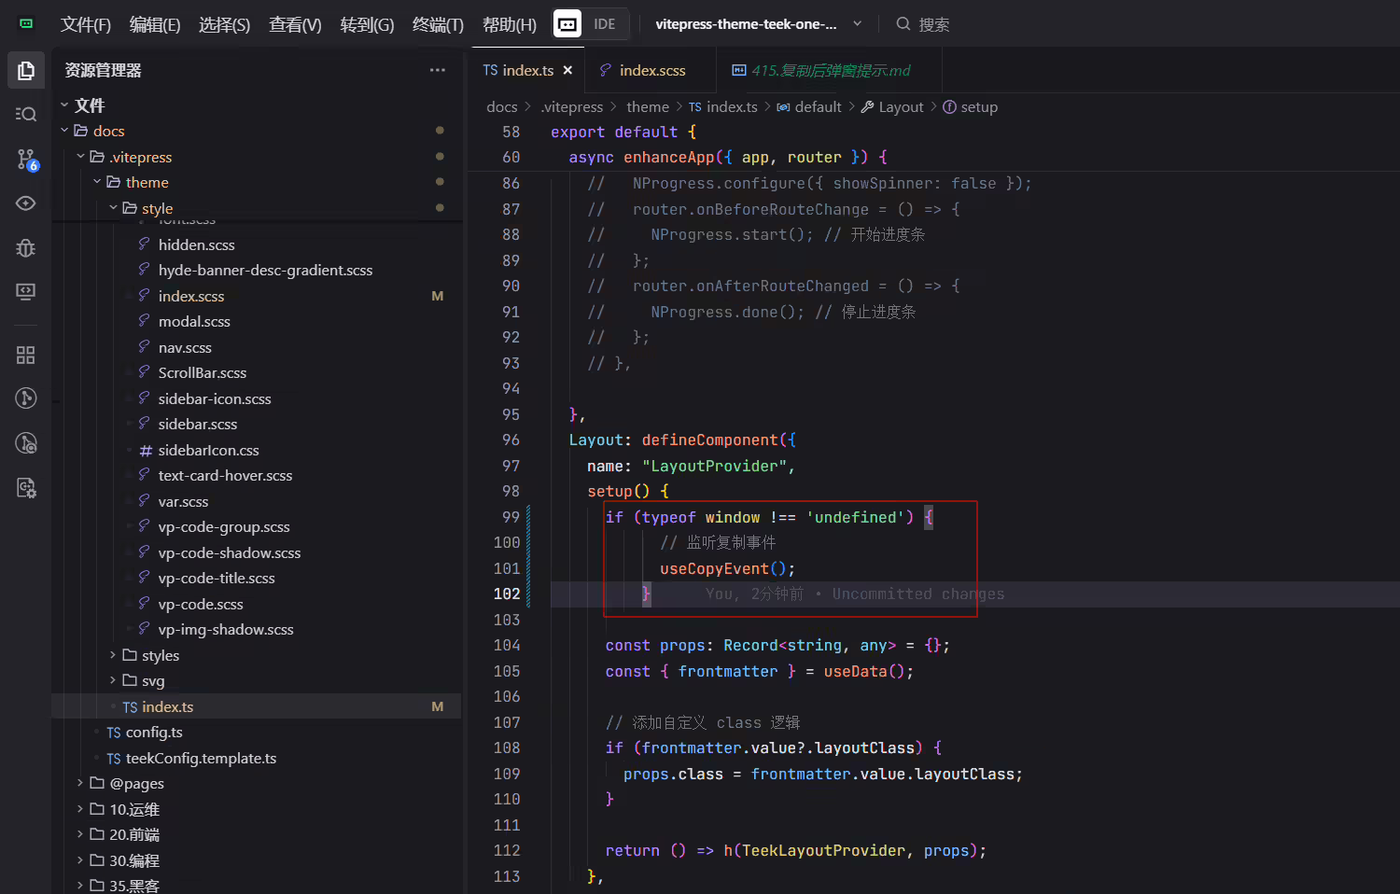The width and height of the screenshot is (1400, 894).
Task: Open project name dropdown in title bar
Action: point(758,24)
